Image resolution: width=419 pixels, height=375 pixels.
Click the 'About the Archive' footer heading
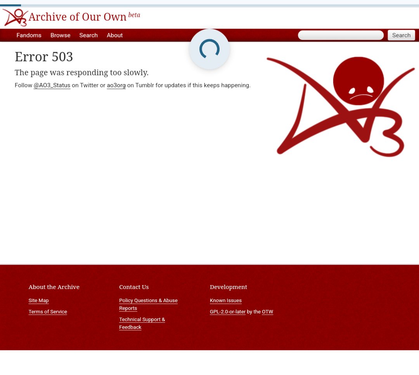[54, 287]
